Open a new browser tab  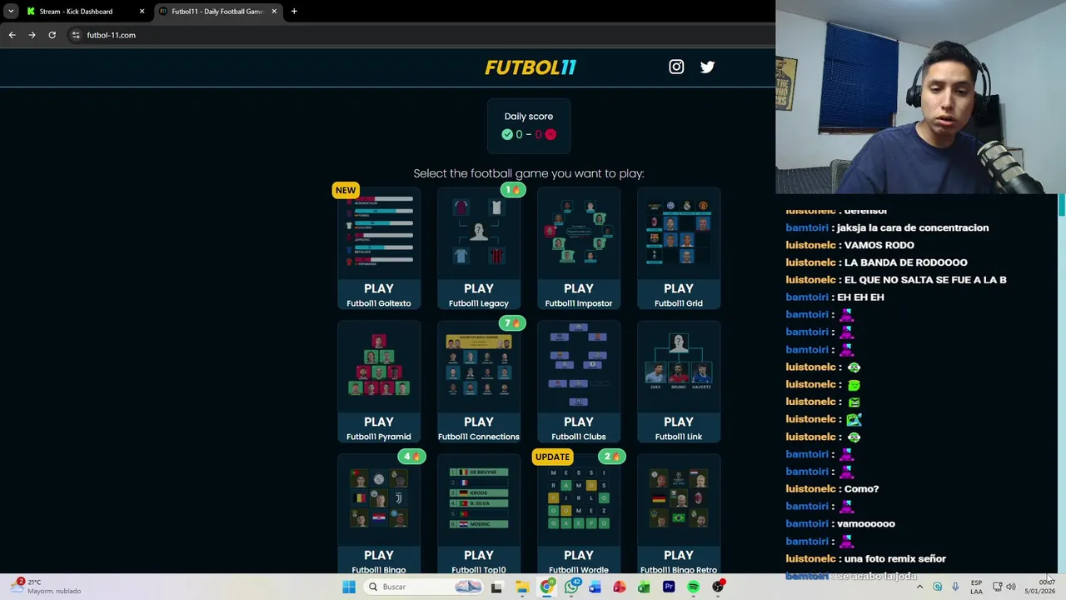[294, 12]
